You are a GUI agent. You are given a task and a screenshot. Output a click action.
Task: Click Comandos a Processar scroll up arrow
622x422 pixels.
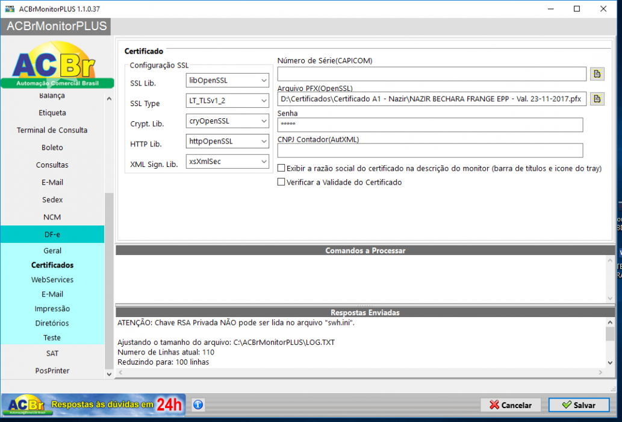pyautogui.click(x=610, y=260)
